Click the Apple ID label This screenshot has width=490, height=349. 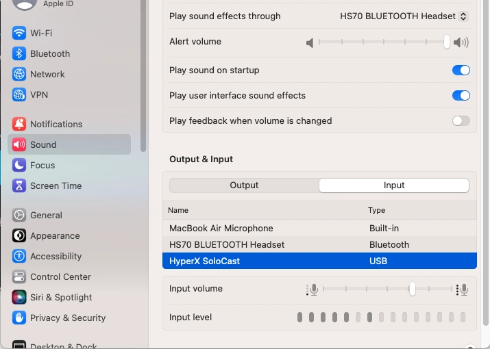(x=58, y=3)
